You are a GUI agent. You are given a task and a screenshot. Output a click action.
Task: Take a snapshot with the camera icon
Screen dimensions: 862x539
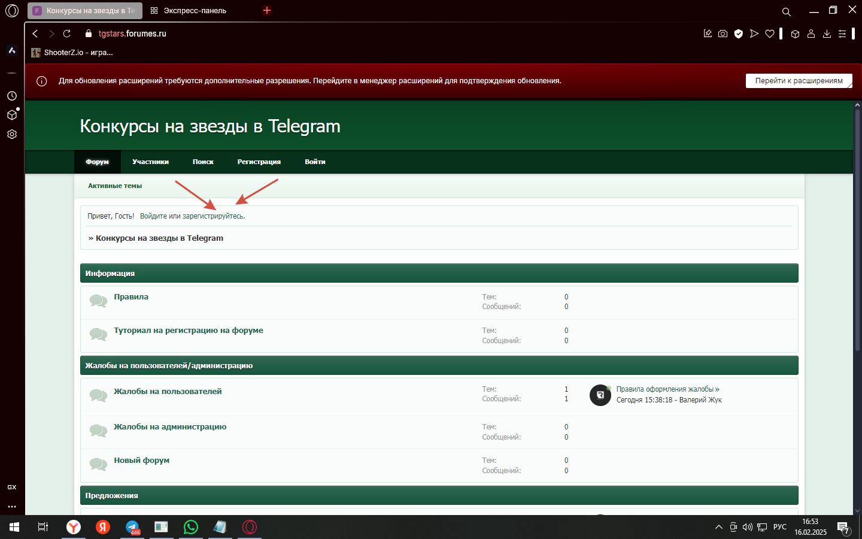coord(723,34)
